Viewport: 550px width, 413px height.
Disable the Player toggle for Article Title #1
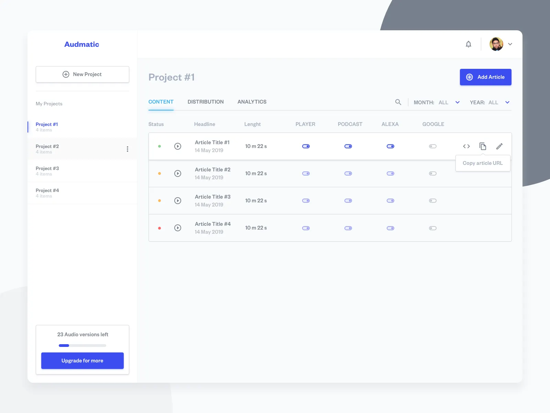click(x=306, y=146)
